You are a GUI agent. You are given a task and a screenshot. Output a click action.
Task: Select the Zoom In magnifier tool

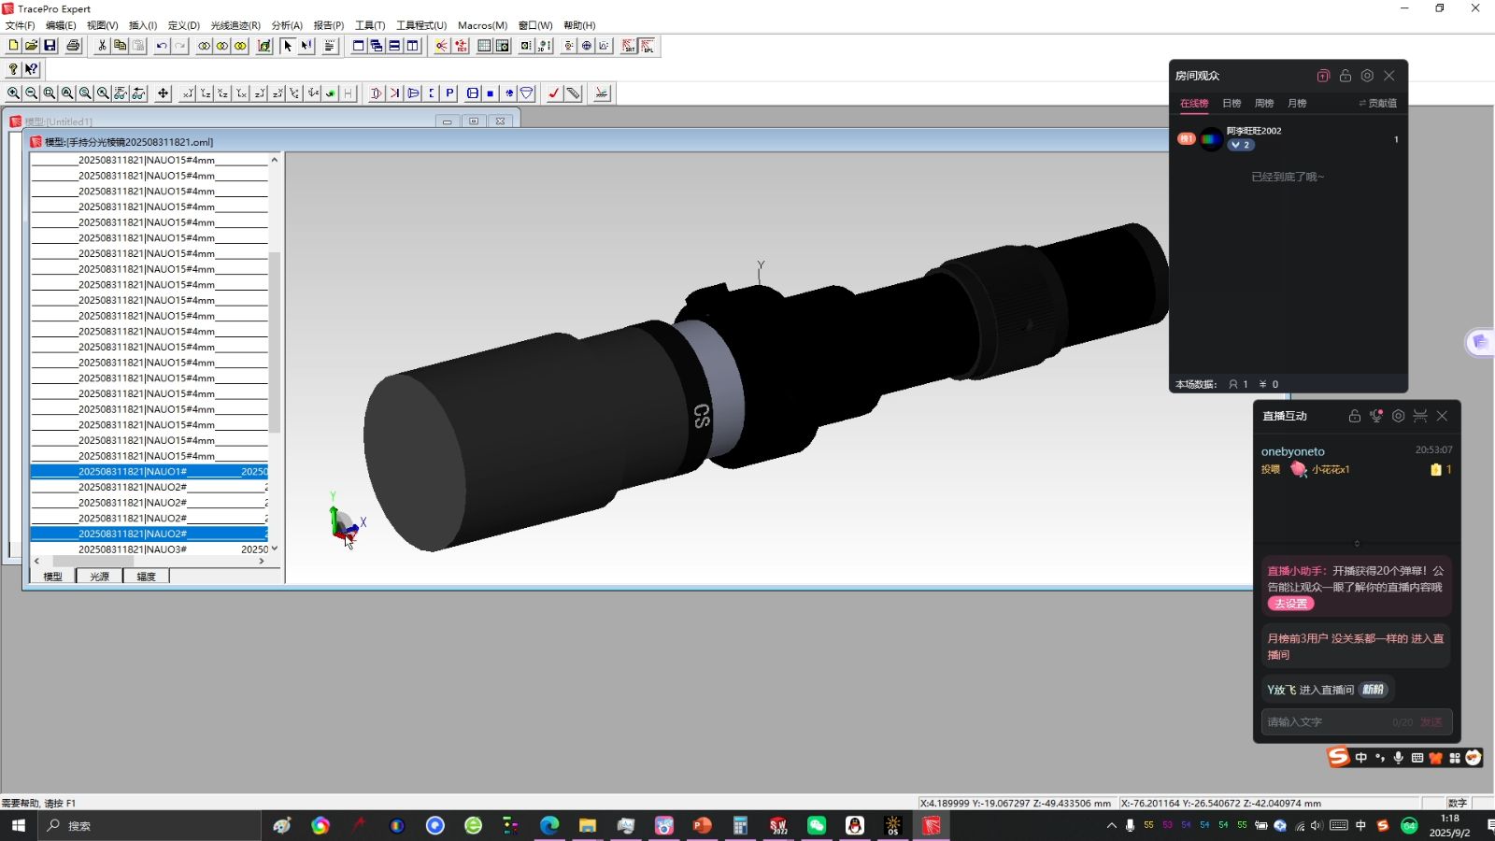[12, 93]
